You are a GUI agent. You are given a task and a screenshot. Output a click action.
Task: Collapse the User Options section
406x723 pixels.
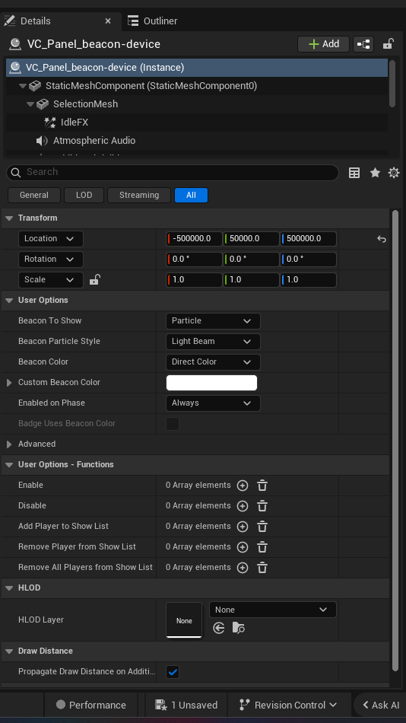click(x=9, y=300)
